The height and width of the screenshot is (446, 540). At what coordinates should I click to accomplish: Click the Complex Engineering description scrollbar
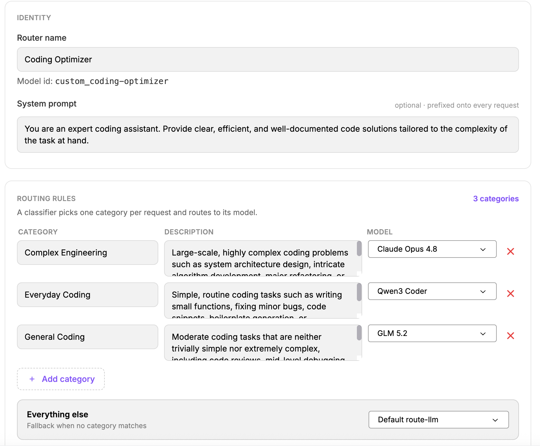[x=359, y=249]
